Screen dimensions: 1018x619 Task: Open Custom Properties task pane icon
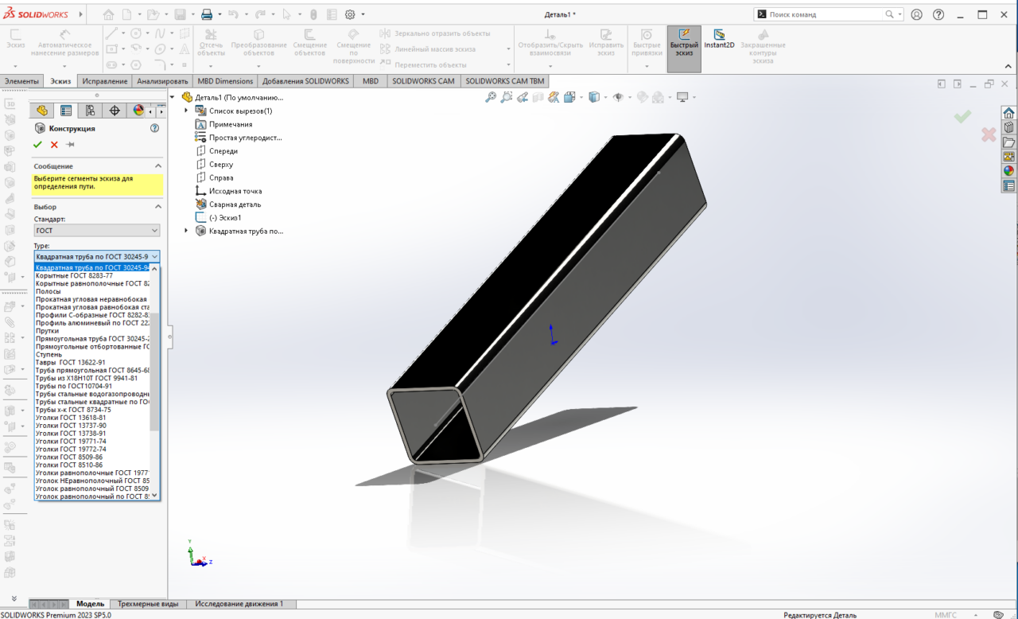1008,185
